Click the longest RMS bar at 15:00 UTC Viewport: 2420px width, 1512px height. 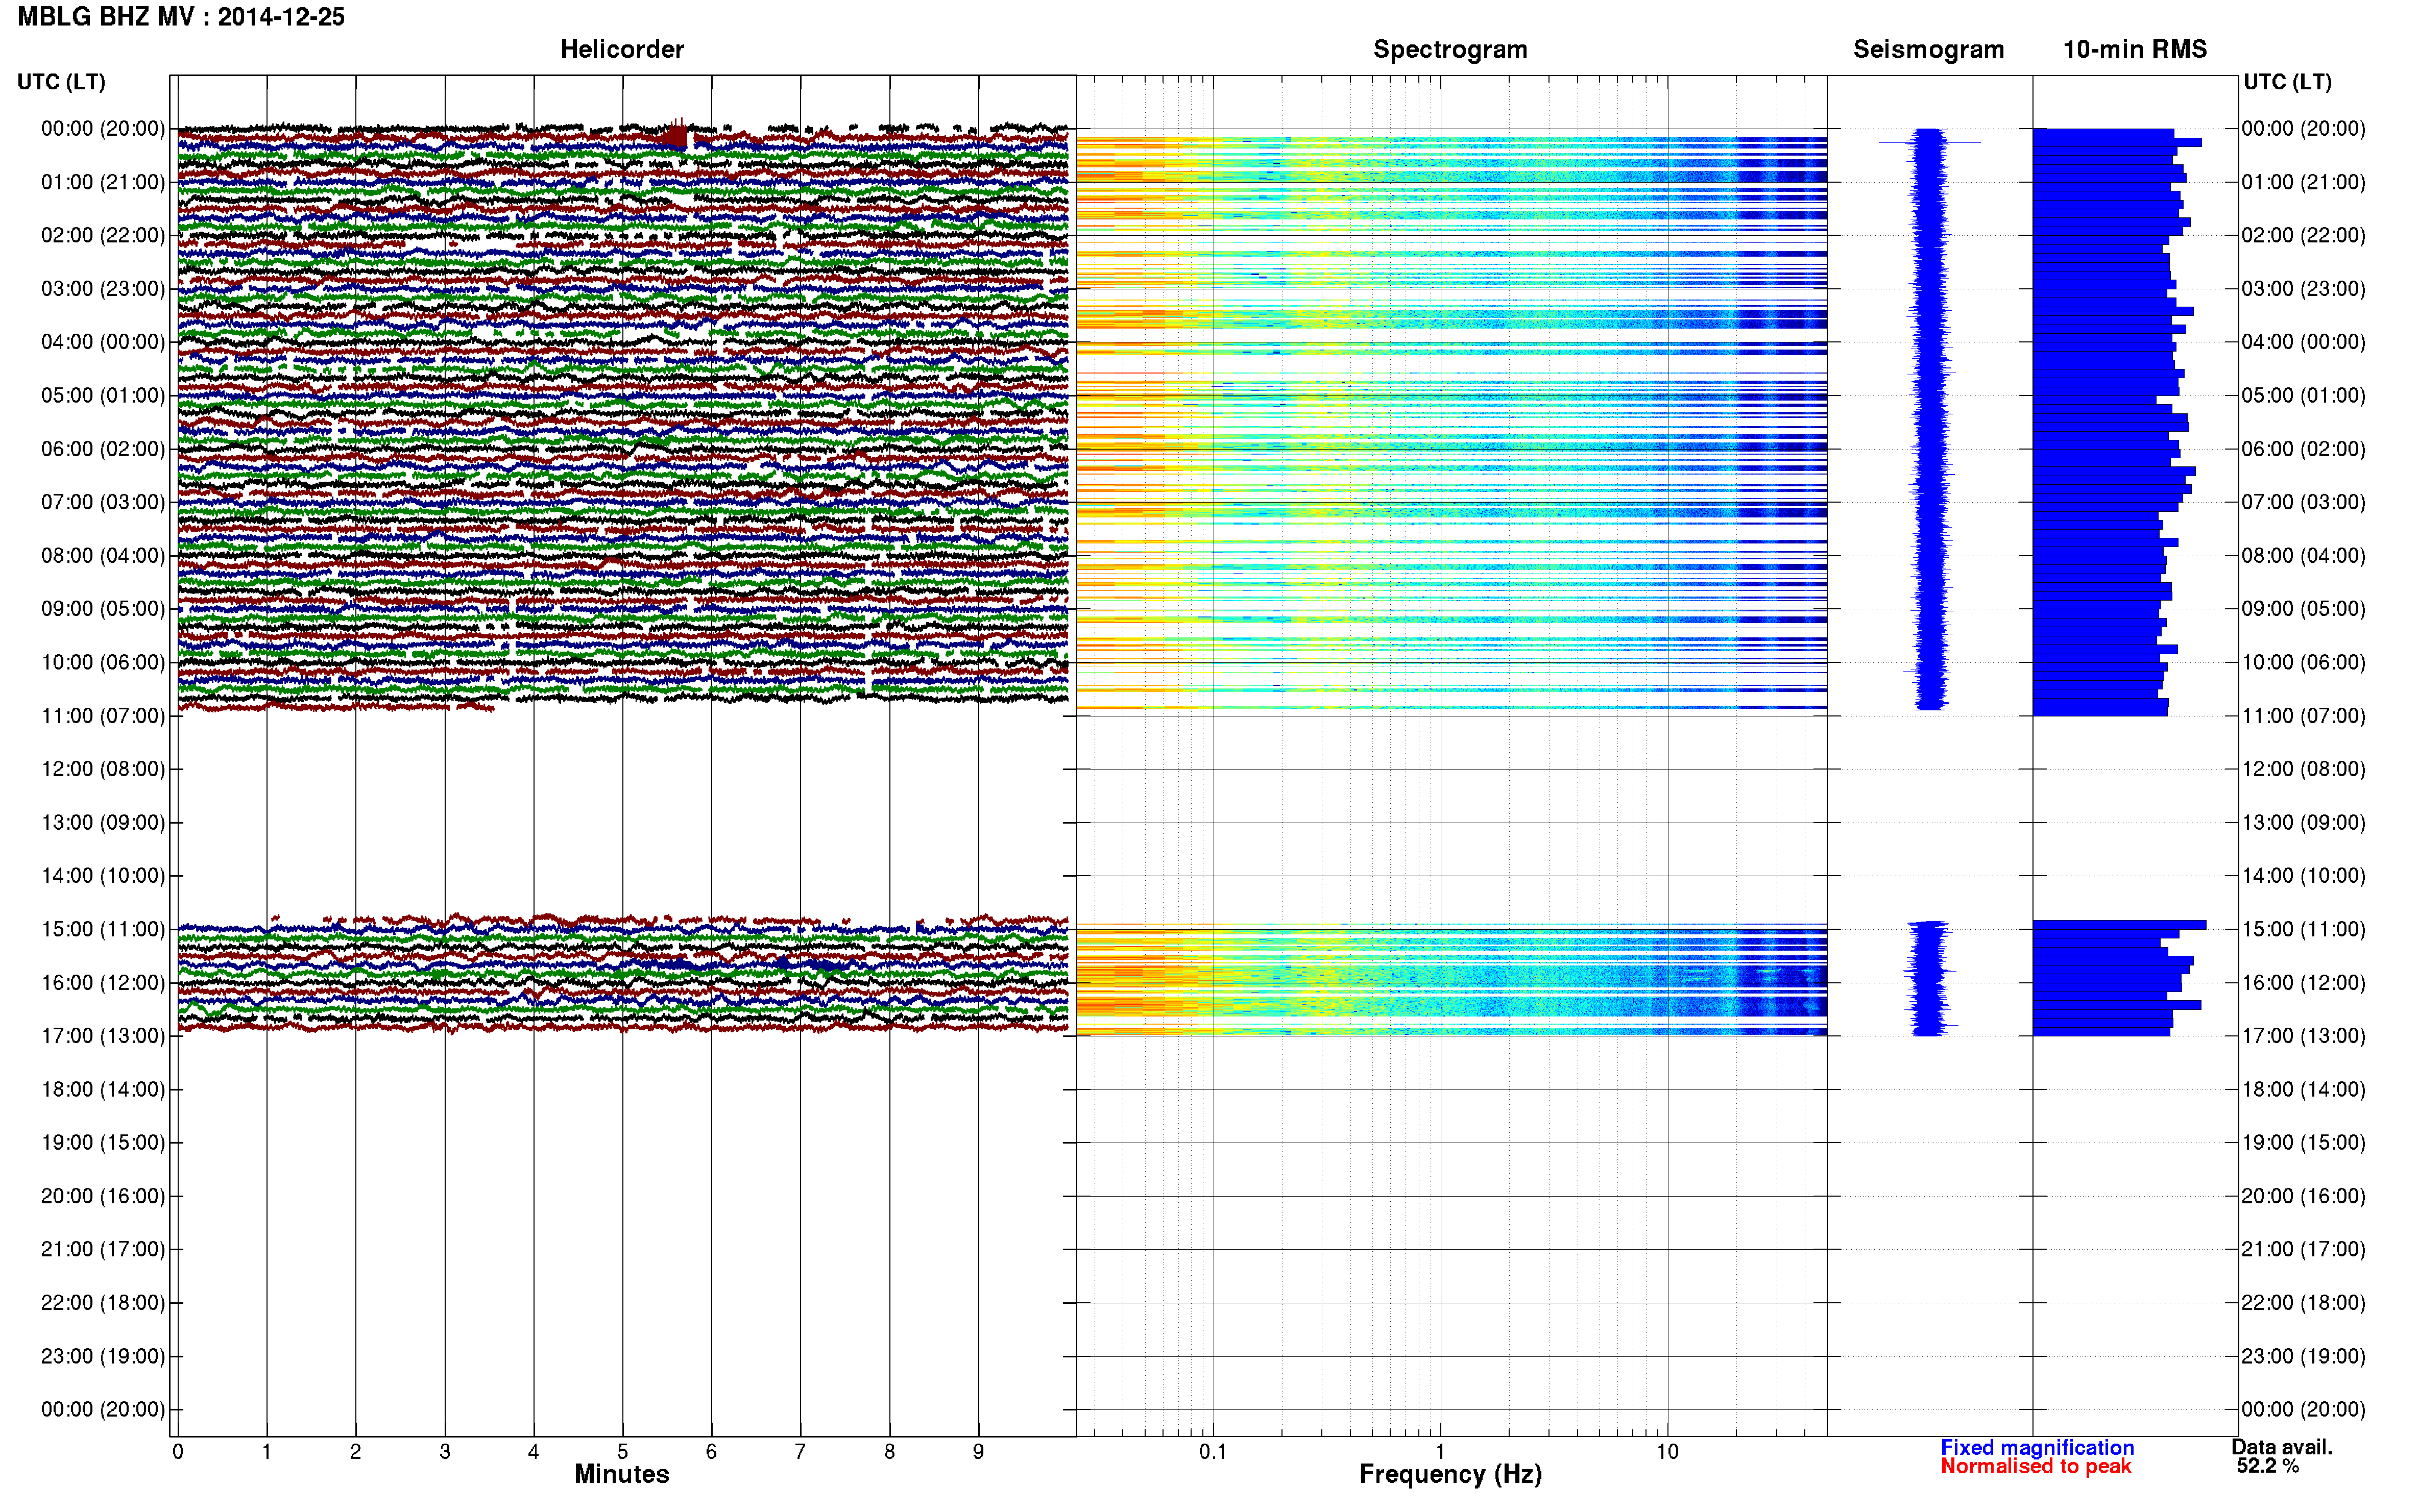tap(2119, 925)
